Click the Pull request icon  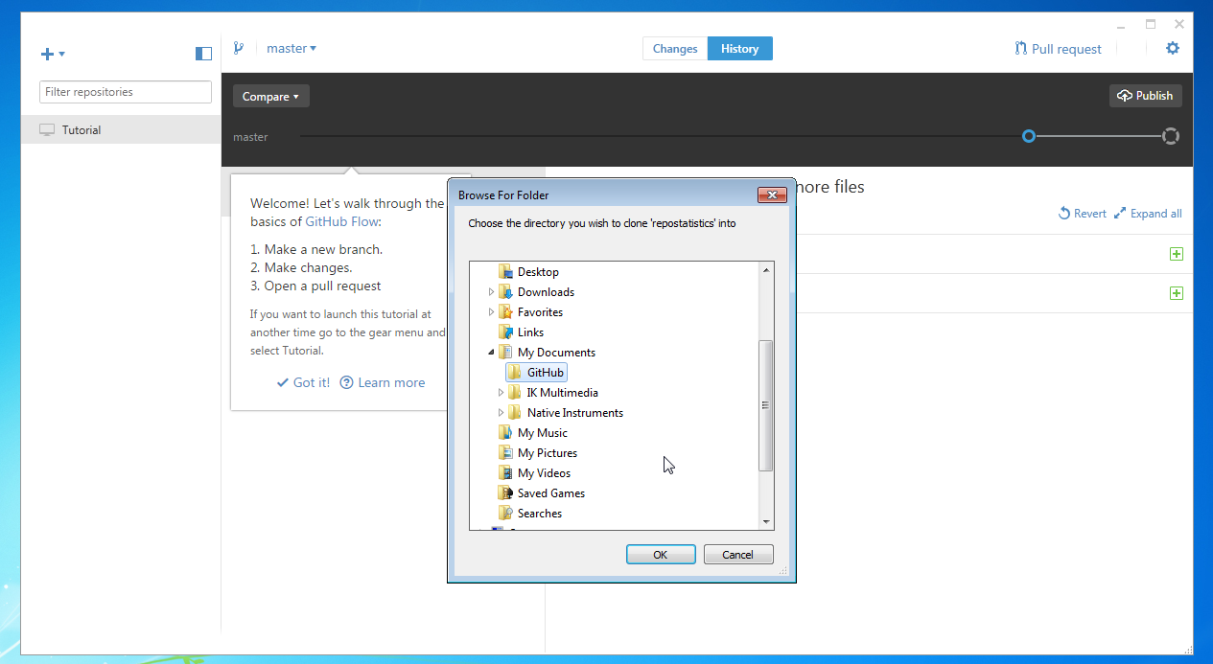click(1020, 49)
